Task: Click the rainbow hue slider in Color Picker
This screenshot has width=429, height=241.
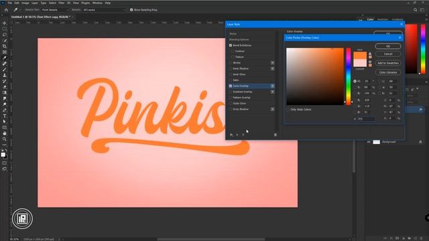Action: 349,76
